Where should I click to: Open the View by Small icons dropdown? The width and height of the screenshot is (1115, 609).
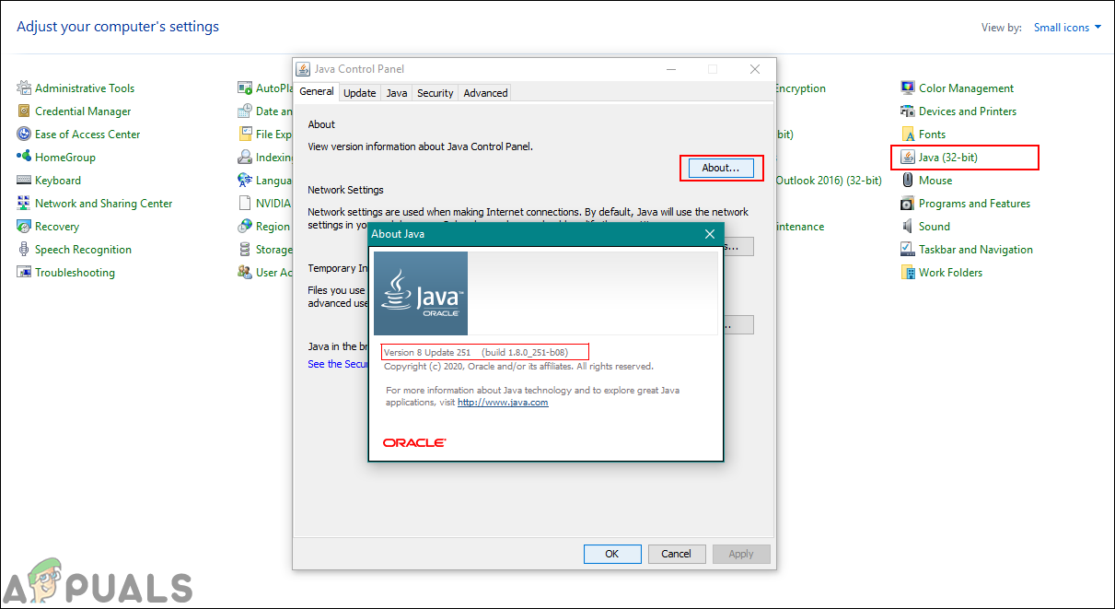pos(1068,28)
